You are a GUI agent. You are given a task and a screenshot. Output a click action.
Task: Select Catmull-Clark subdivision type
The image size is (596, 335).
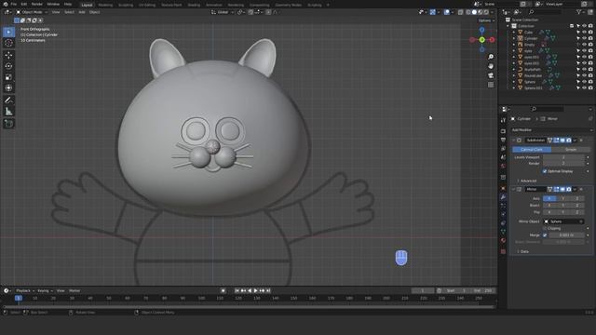pos(532,150)
